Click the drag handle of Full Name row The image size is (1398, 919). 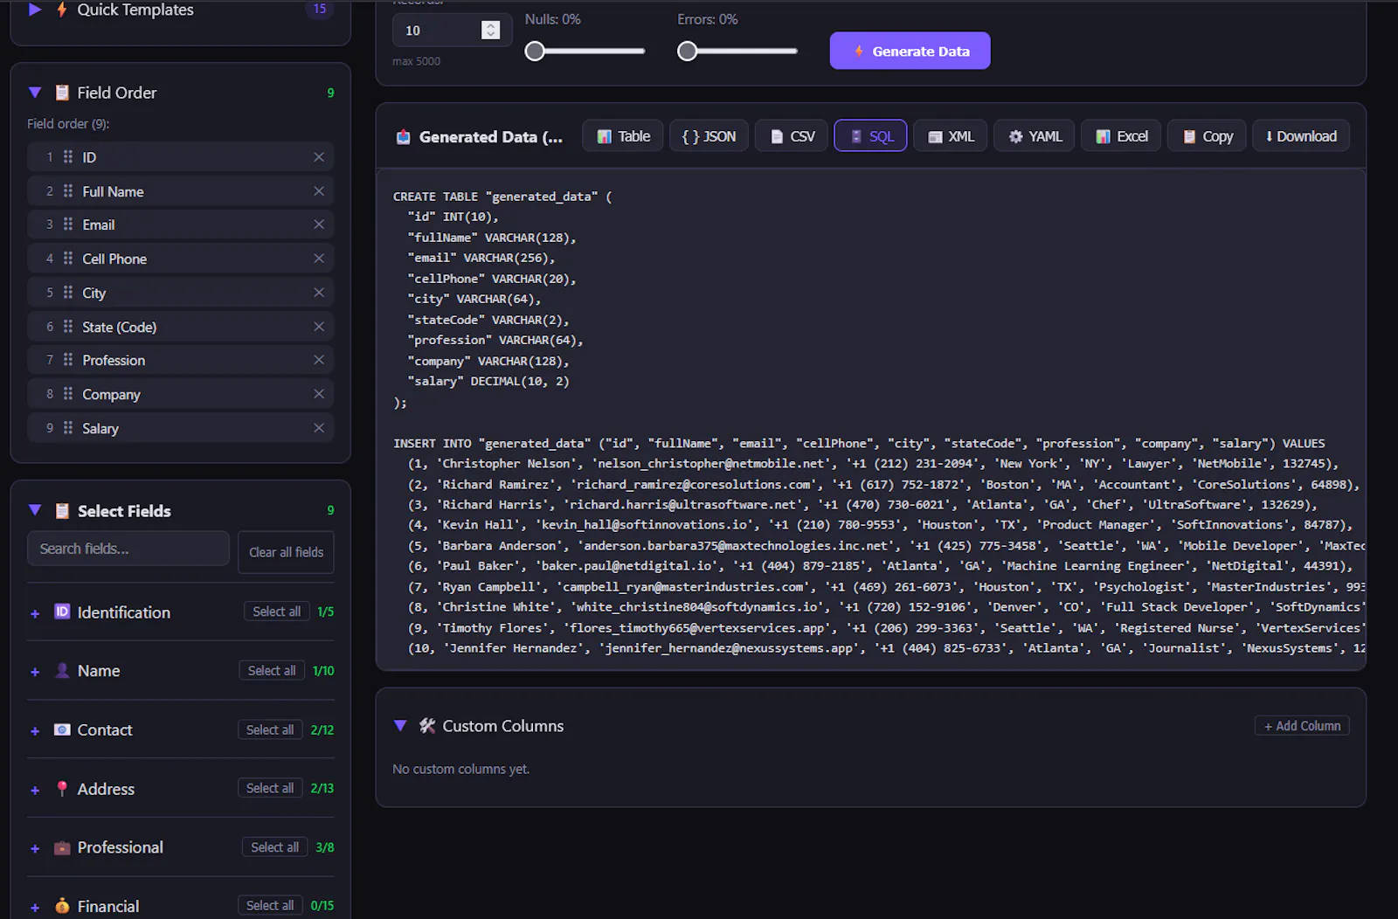[x=68, y=191]
